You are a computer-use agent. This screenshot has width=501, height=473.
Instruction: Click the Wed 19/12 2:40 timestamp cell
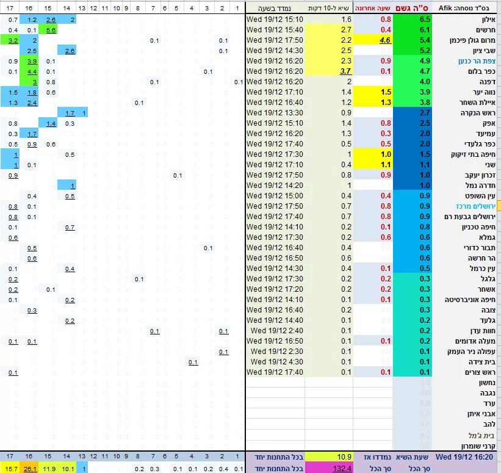(x=275, y=331)
